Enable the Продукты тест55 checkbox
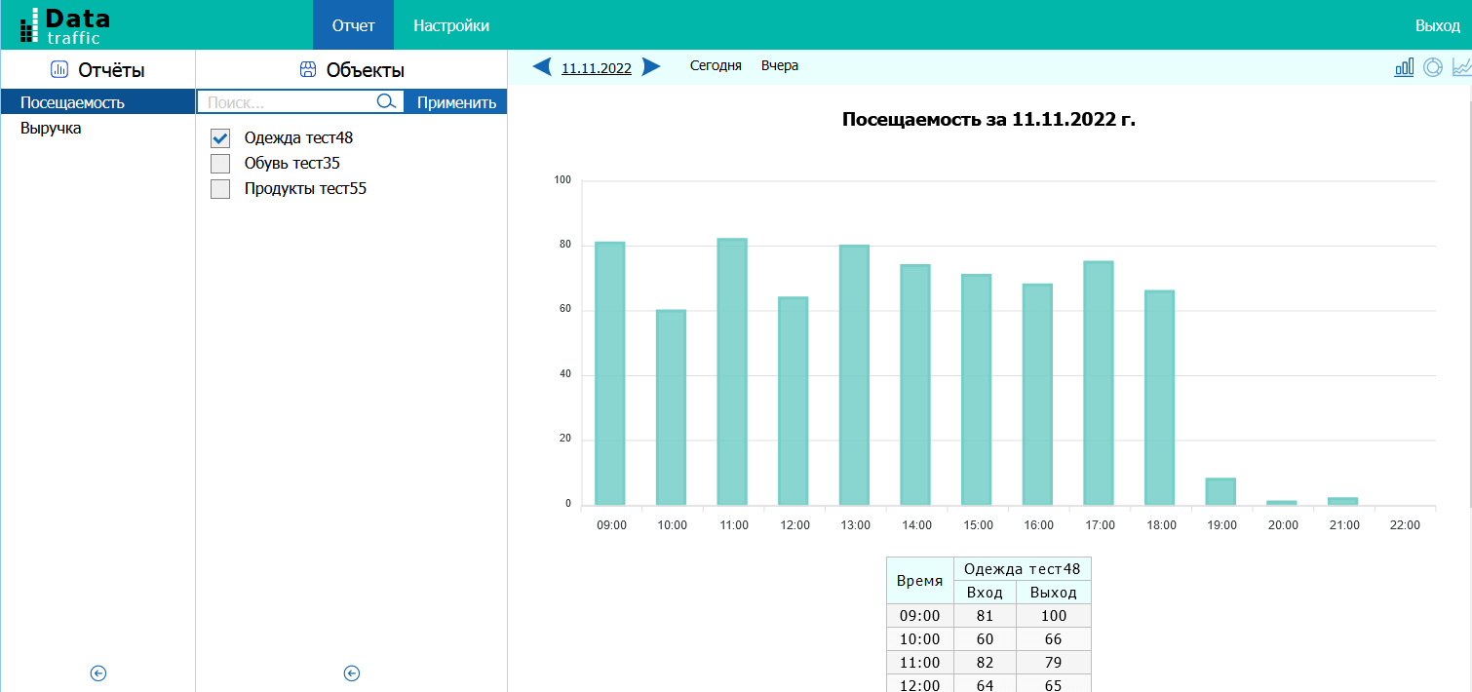 click(220, 189)
